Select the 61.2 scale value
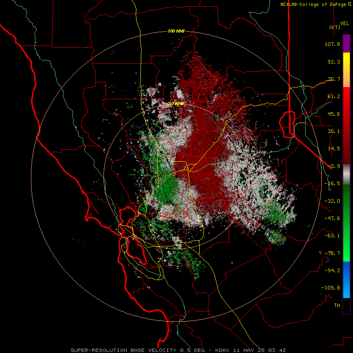This screenshot has width=353, height=353. [334, 96]
